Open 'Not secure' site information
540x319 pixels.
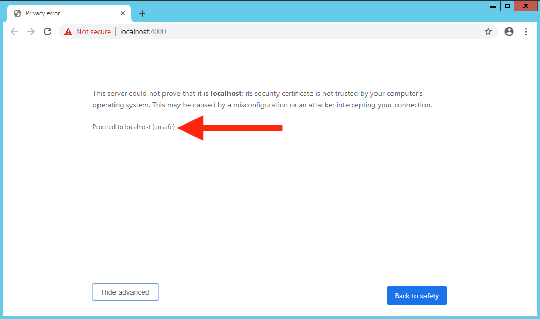pyautogui.click(x=93, y=31)
